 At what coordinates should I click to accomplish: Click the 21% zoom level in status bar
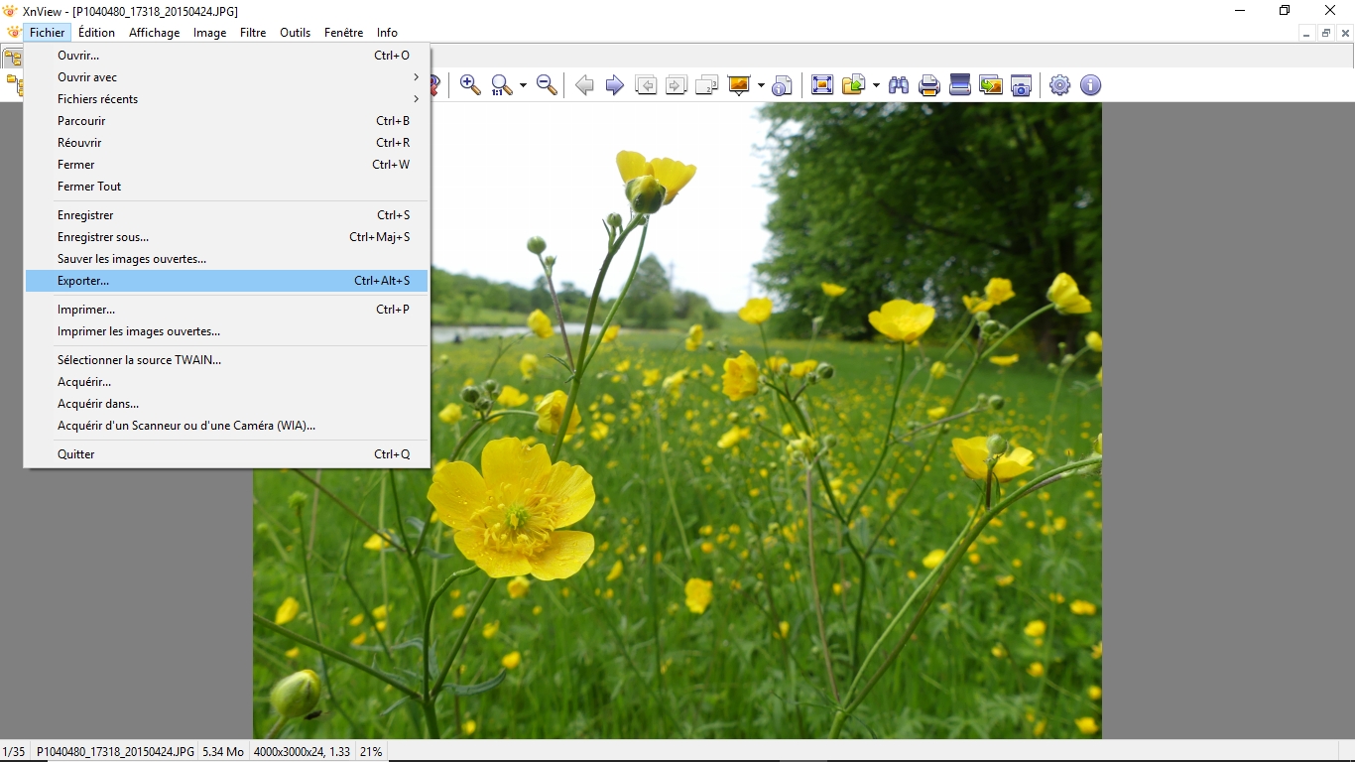click(x=371, y=752)
